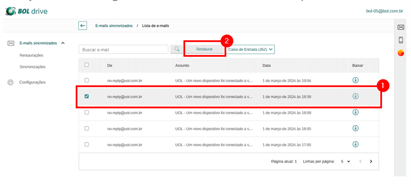The image size is (411, 185).
Task: Check the email row dated 18:09
Action: pos(87,112)
